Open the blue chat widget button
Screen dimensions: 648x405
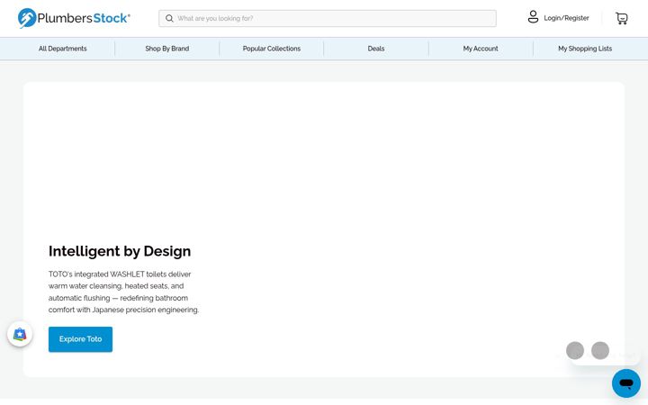pyautogui.click(x=626, y=383)
